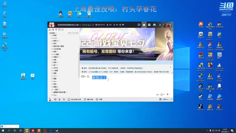Click the send enter-arrow icon
This screenshot has width=236, height=133.
click(x=157, y=95)
